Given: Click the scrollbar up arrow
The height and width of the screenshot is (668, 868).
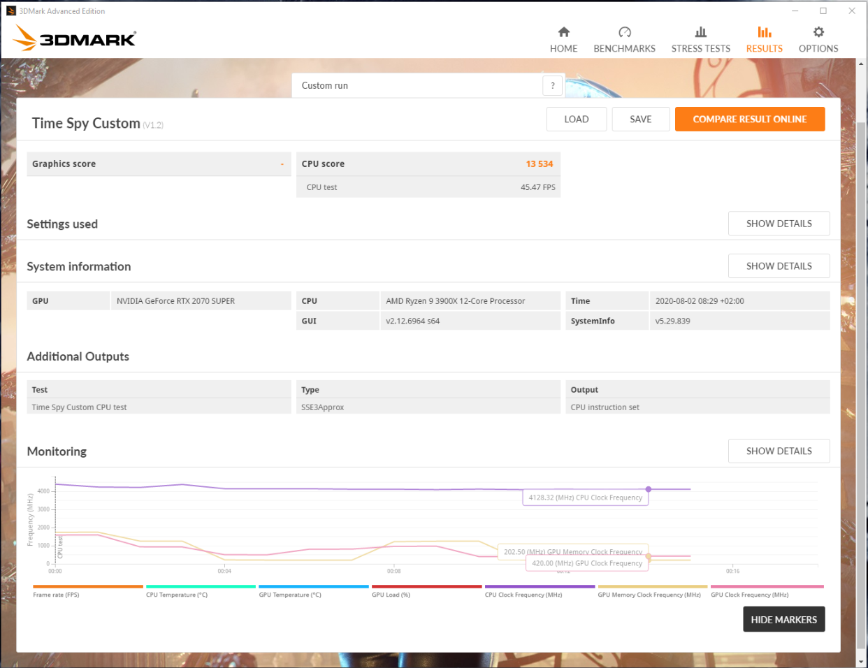Looking at the screenshot, I should 861,64.
